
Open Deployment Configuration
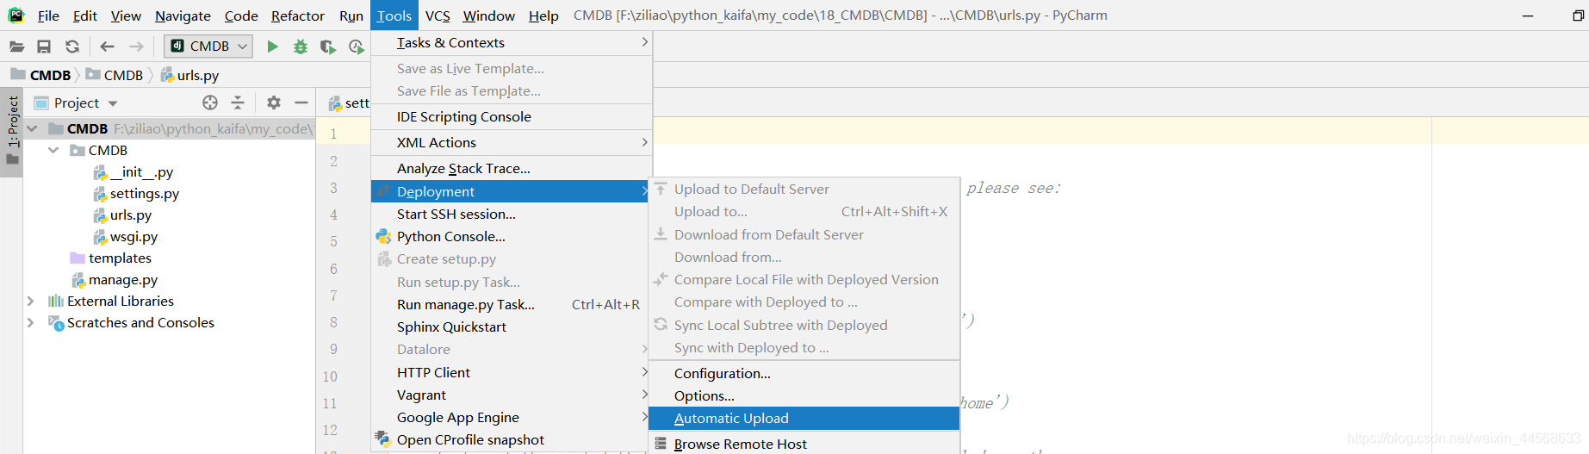pyautogui.click(x=804, y=373)
